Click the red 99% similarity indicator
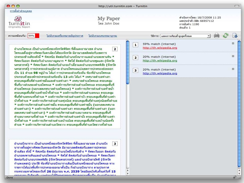Screen dimensions: 244x183 point(34,36)
